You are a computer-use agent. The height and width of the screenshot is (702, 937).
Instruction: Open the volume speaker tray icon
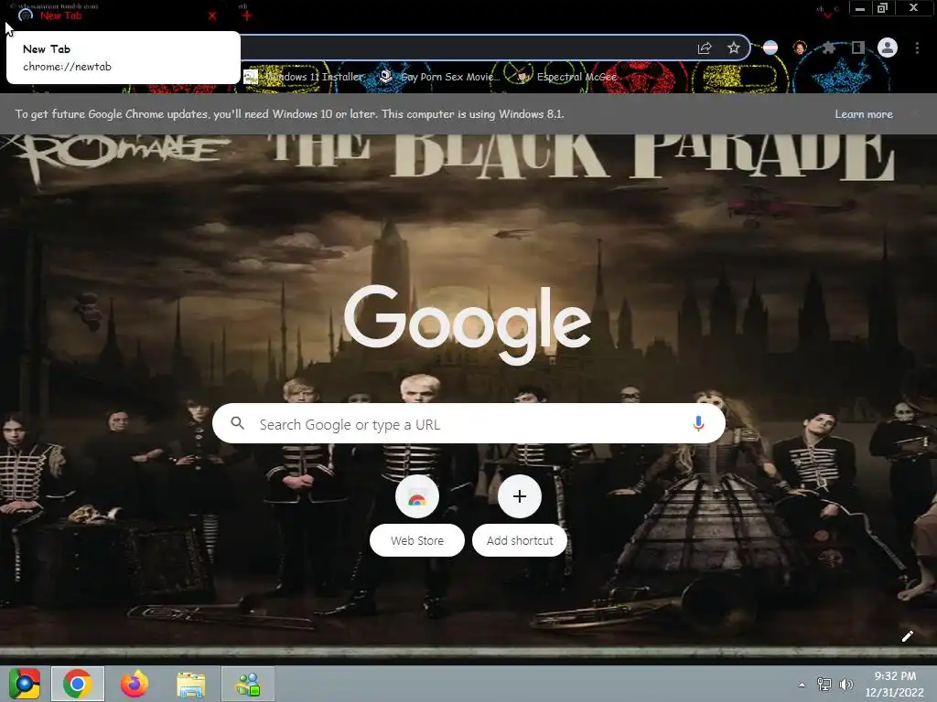[846, 685]
